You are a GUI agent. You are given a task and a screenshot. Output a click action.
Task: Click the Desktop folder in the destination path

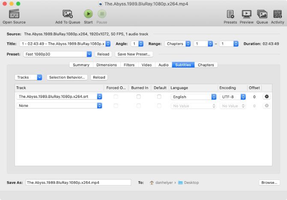pyautogui.click(x=188, y=182)
